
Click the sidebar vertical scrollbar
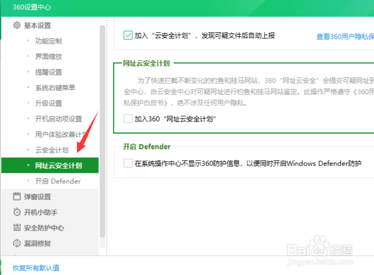[103, 131]
